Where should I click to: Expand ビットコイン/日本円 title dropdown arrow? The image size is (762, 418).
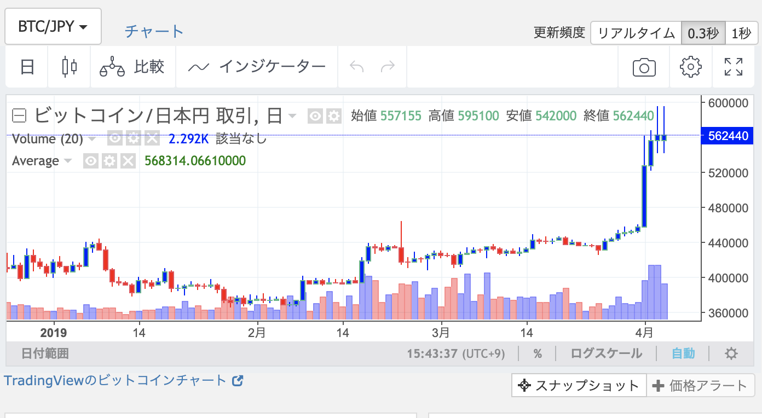click(292, 116)
